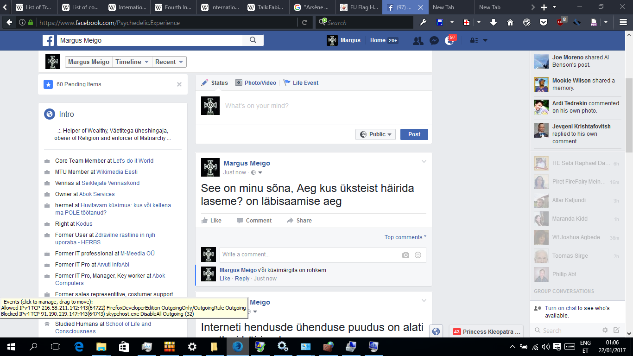Open chat with Allar Kaljundi
633x356 pixels.
pos(576,200)
